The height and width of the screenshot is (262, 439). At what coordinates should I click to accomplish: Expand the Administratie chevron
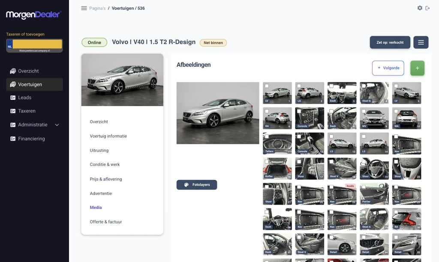57,125
